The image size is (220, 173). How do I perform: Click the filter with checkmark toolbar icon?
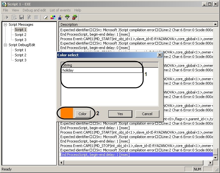[75, 17]
